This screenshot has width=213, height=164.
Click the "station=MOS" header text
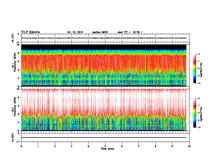coord(100,32)
